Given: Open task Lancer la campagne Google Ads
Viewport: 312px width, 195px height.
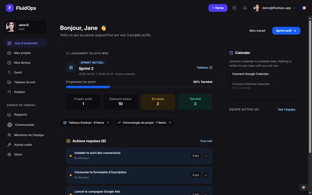Looking at the screenshot, I should pyautogui.click(x=139, y=191).
